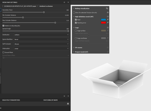Click the Cage wireframe eyedropper icon
This screenshot has width=151, height=111.
tap(108, 38)
